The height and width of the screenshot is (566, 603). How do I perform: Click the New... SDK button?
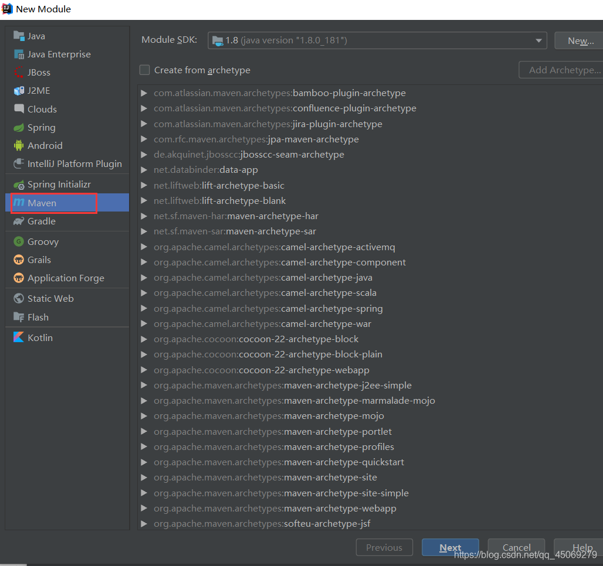[580, 40]
